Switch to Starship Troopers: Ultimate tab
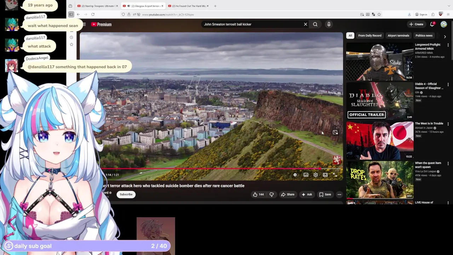This screenshot has width=453, height=255. [97, 6]
